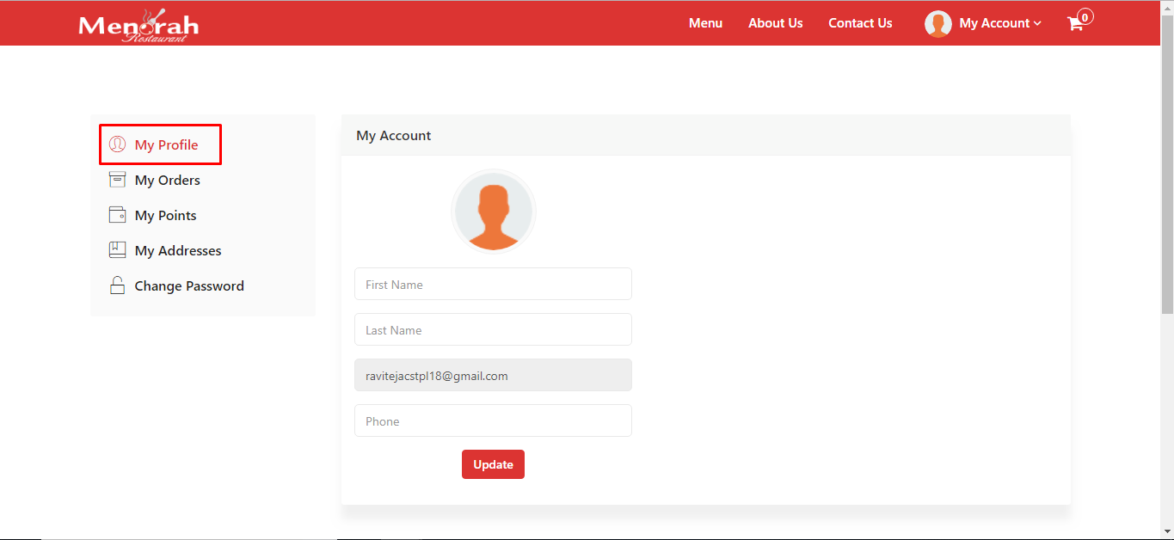Open the shopping cart icon
The height and width of the screenshot is (540, 1174).
(x=1075, y=23)
